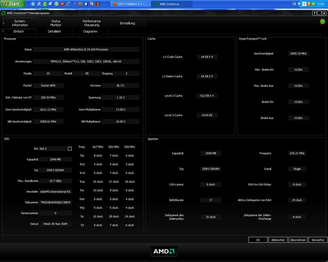Screen dimensions: 328x262
Task: Select the Einfach sub-tab
Action: point(18,31)
